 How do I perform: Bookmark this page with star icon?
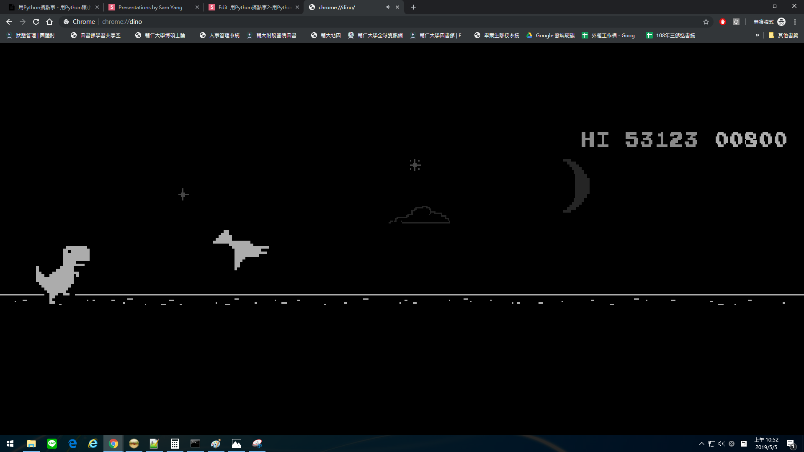pyautogui.click(x=706, y=22)
